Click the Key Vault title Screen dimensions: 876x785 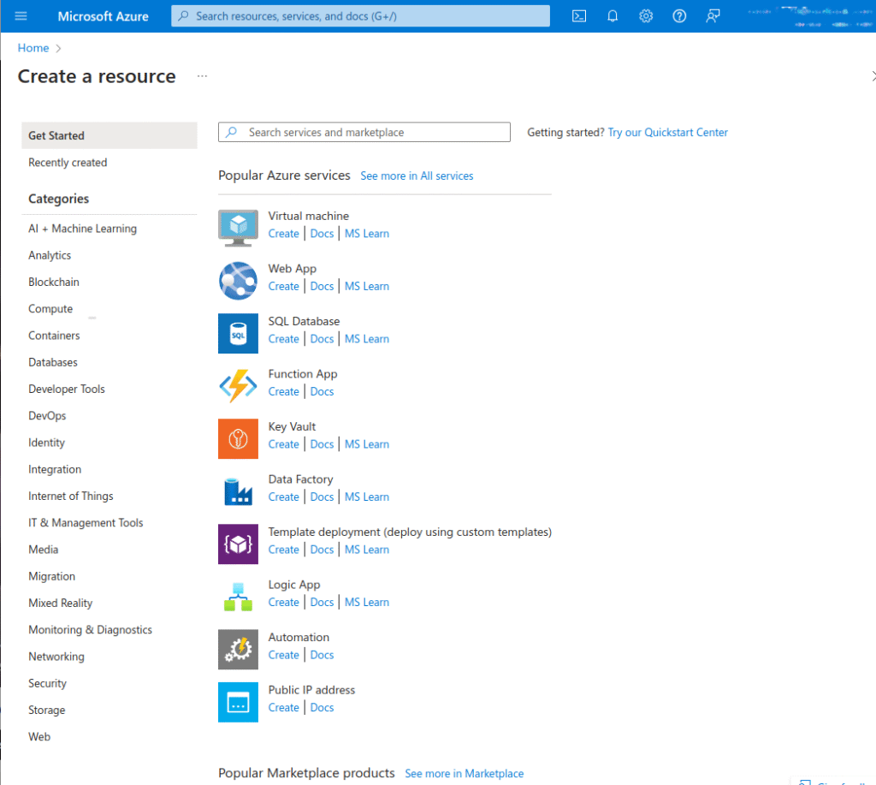coord(292,426)
